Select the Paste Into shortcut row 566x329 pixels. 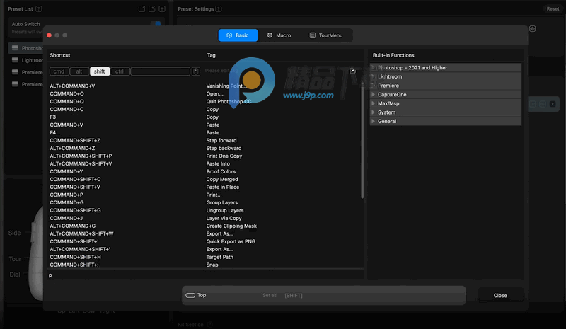205,163
